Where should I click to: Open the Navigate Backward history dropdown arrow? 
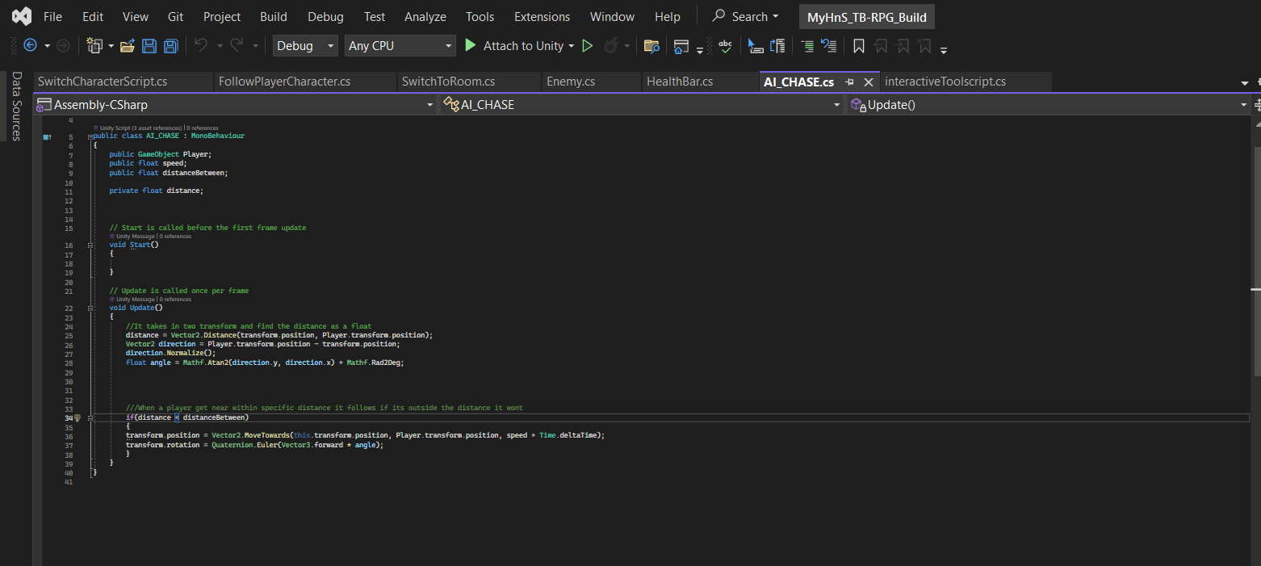[x=47, y=46]
